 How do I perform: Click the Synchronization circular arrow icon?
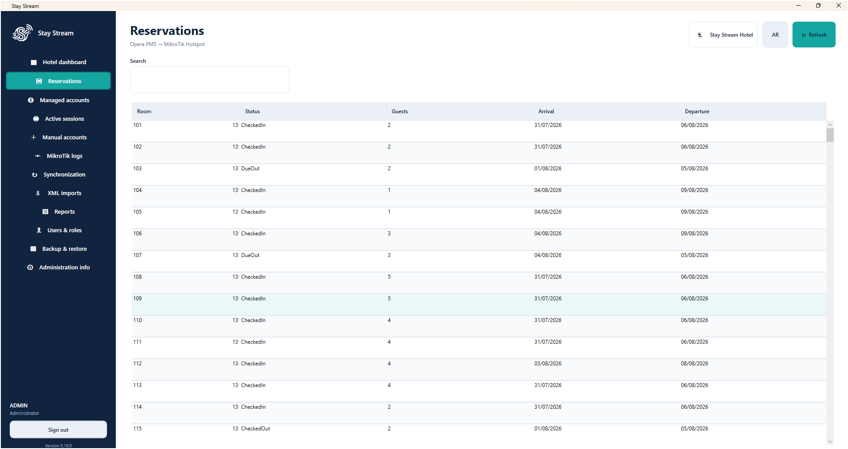34,175
